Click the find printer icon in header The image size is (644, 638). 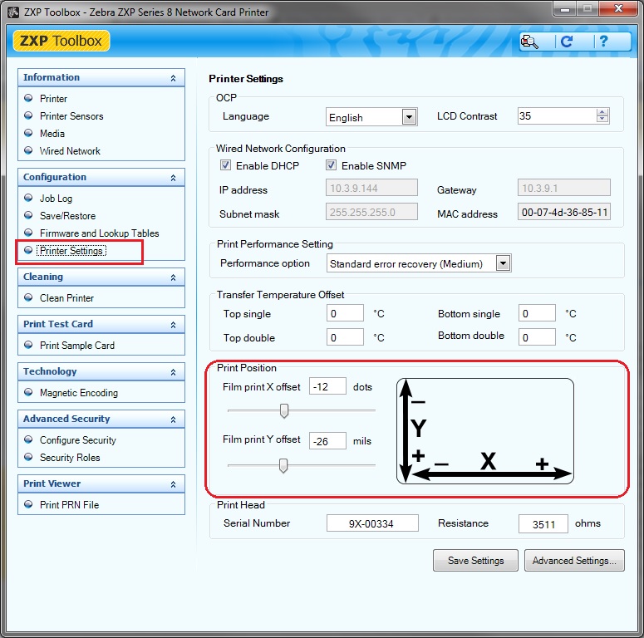pos(531,42)
